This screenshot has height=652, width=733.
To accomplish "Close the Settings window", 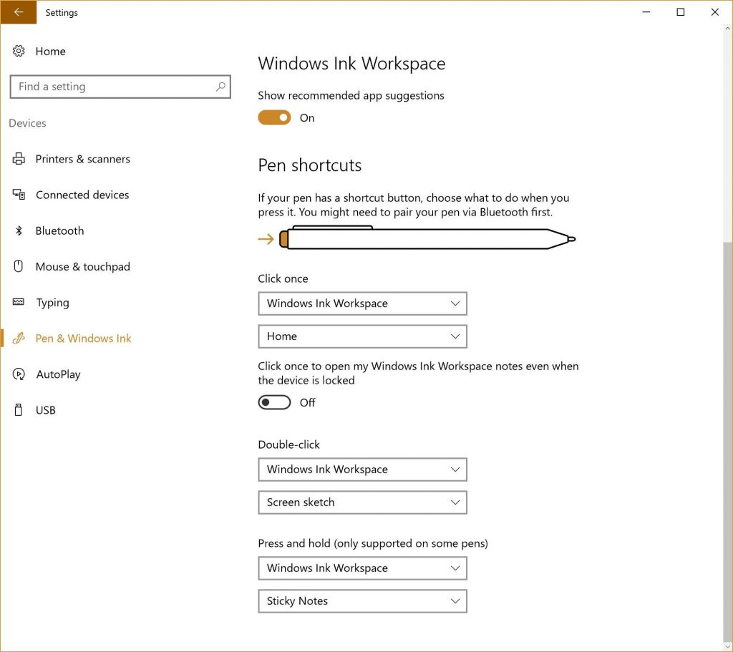I will [715, 12].
